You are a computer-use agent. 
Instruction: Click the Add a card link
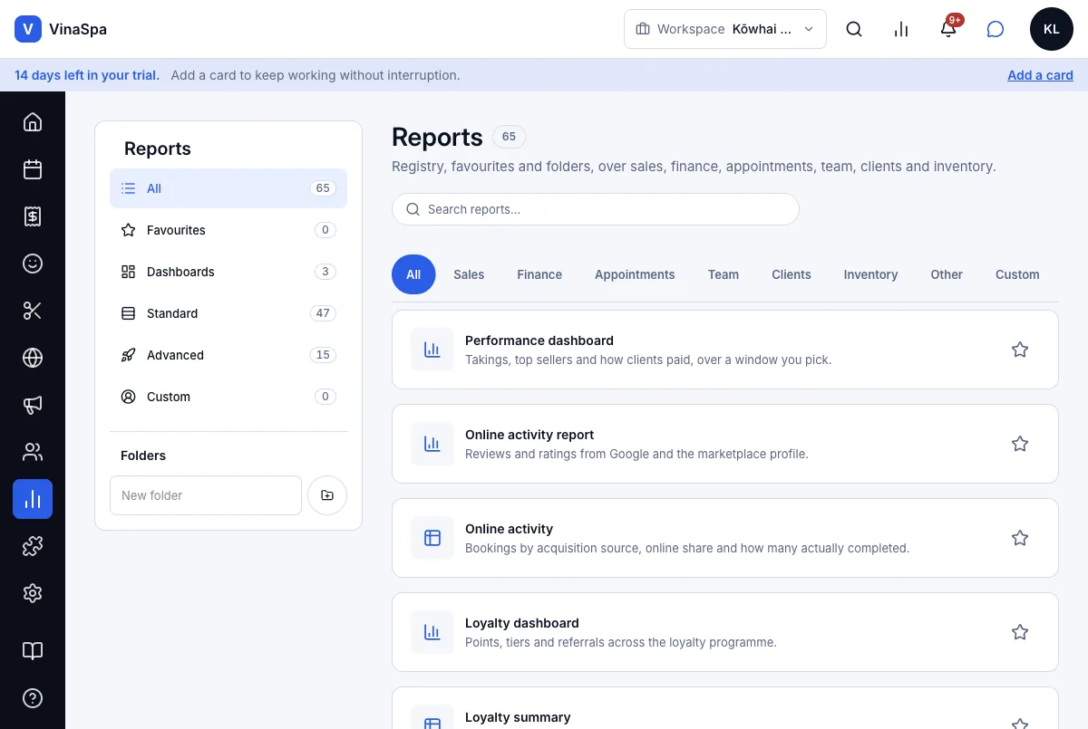[1040, 75]
